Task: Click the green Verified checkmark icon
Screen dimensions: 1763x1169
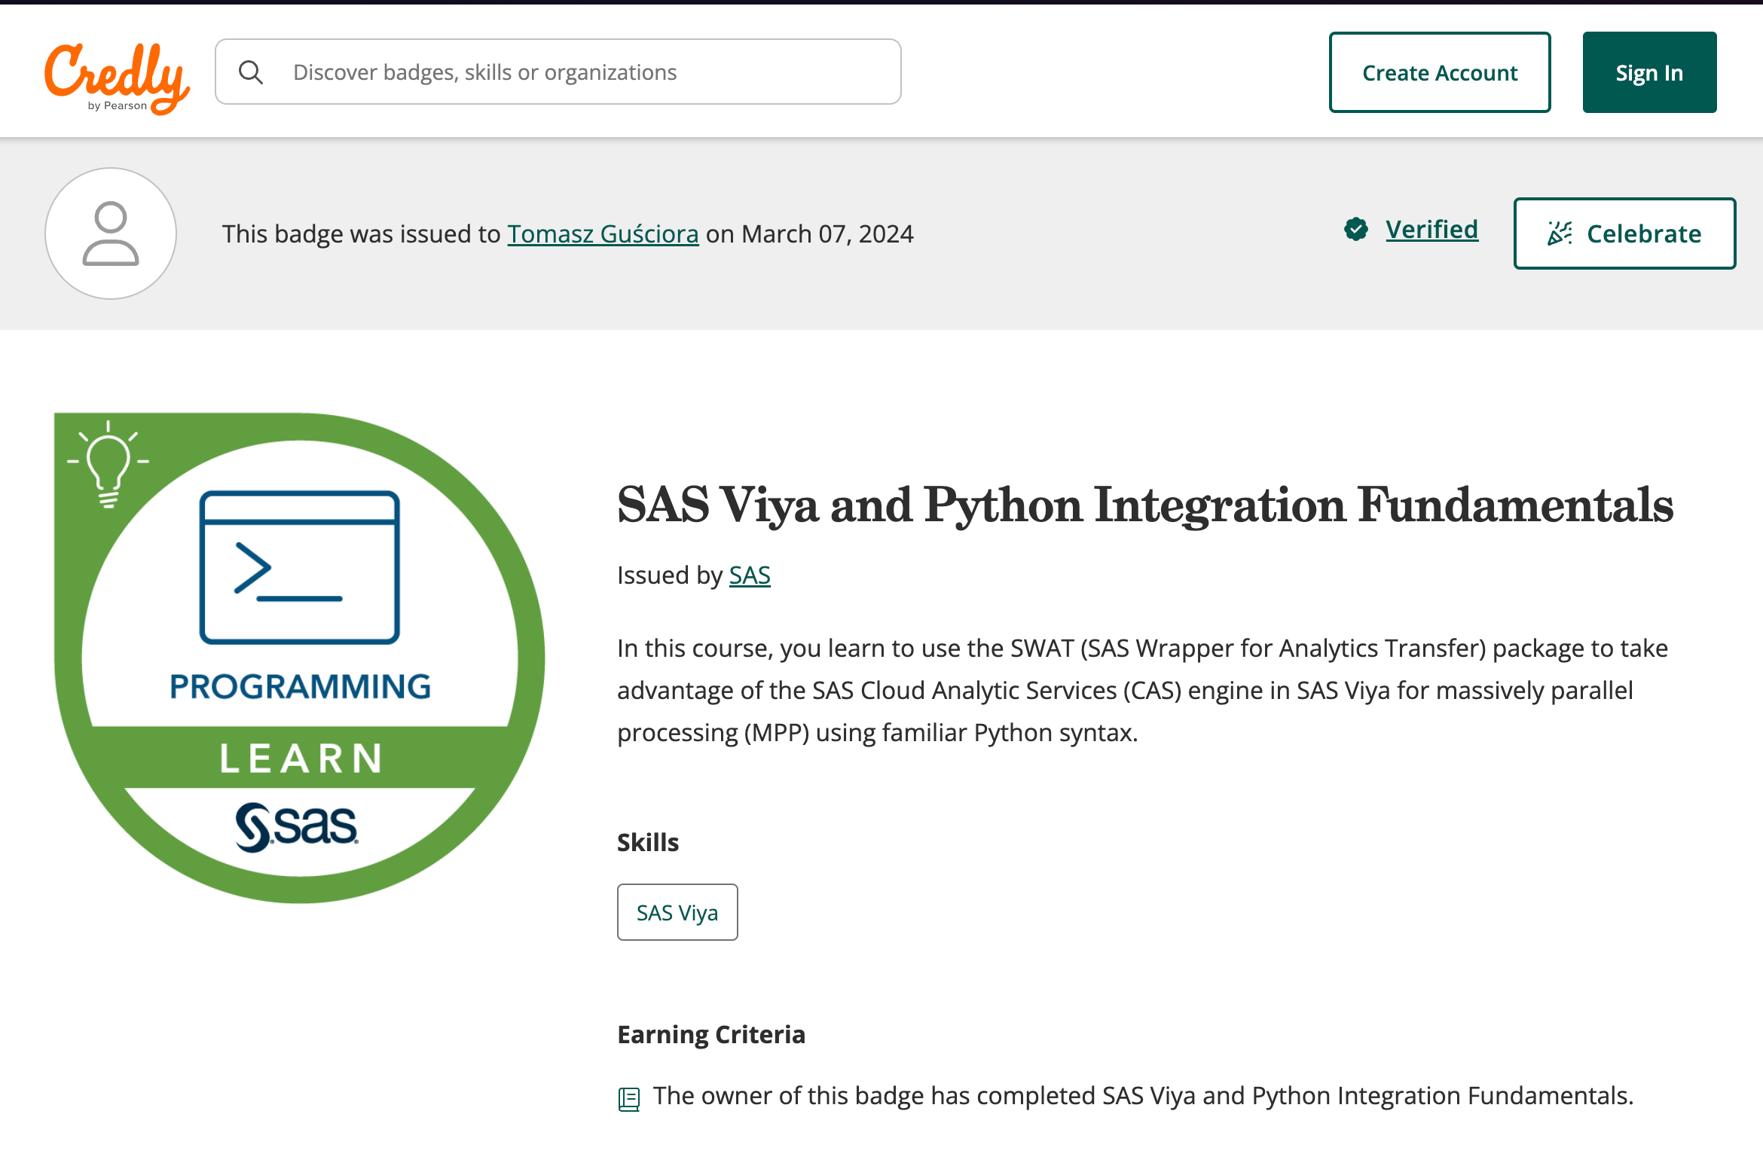Action: point(1355,230)
